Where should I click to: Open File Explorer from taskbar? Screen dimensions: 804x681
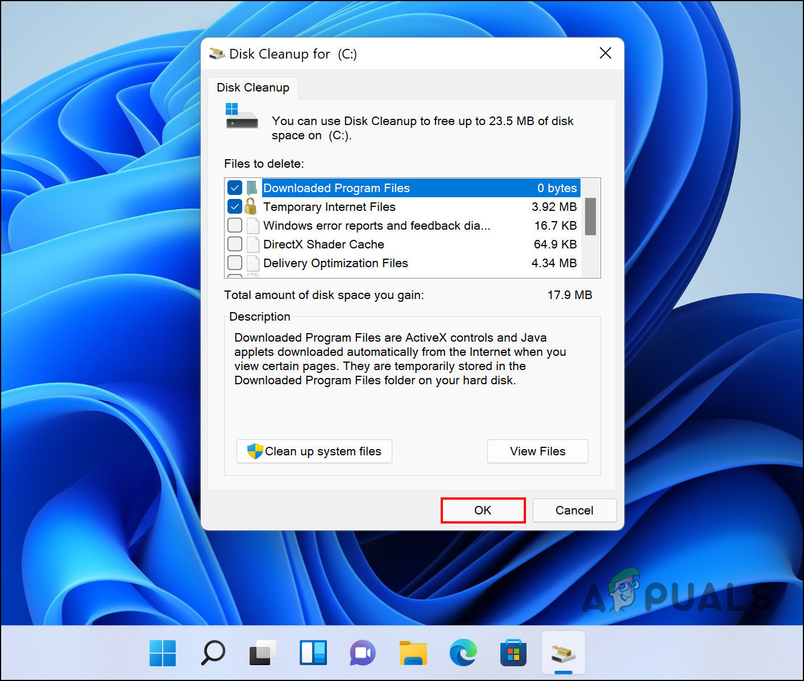[413, 653]
